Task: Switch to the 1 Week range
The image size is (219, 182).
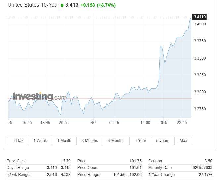Action: click(40, 141)
